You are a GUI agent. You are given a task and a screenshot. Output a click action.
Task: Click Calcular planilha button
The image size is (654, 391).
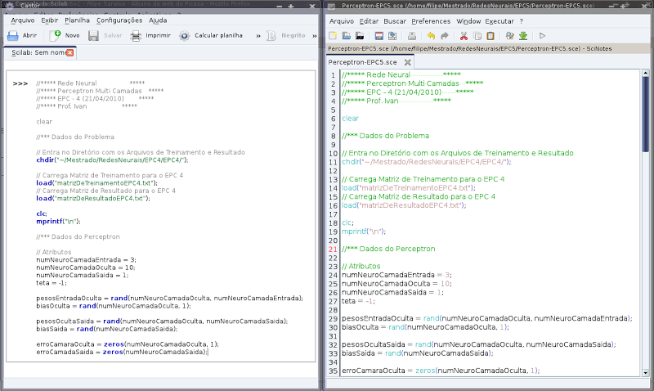(211, 36)
